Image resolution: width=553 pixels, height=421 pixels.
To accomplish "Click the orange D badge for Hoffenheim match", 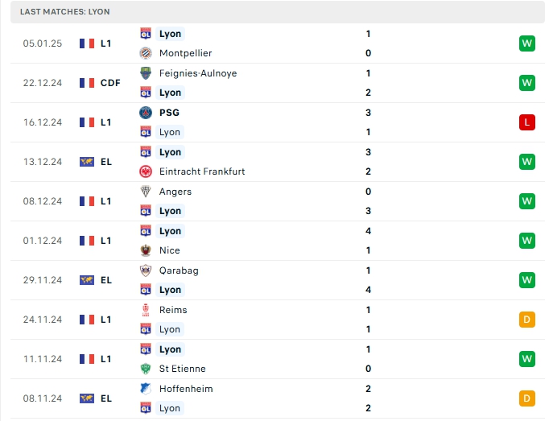I will (x=527, y=398).
